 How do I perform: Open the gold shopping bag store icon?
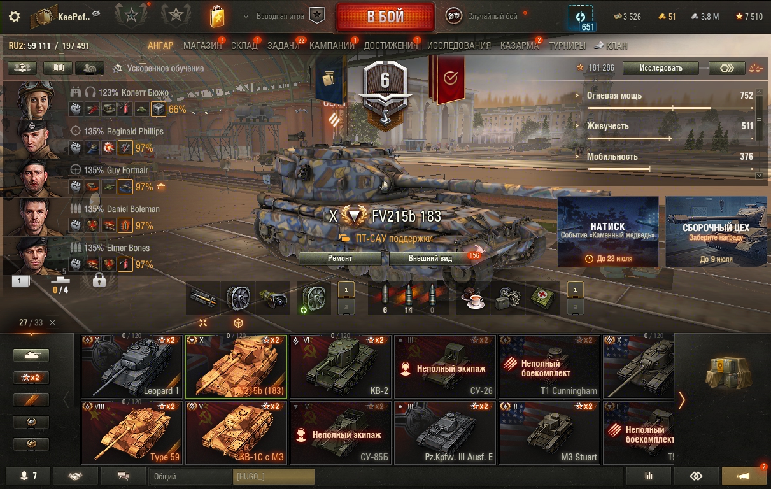pyautogui.click(x=218, y=17)
